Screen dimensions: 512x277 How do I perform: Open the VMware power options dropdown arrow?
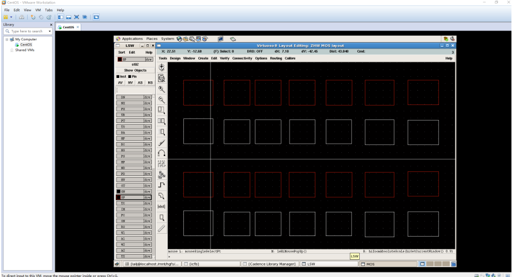(x=11, y=17)
